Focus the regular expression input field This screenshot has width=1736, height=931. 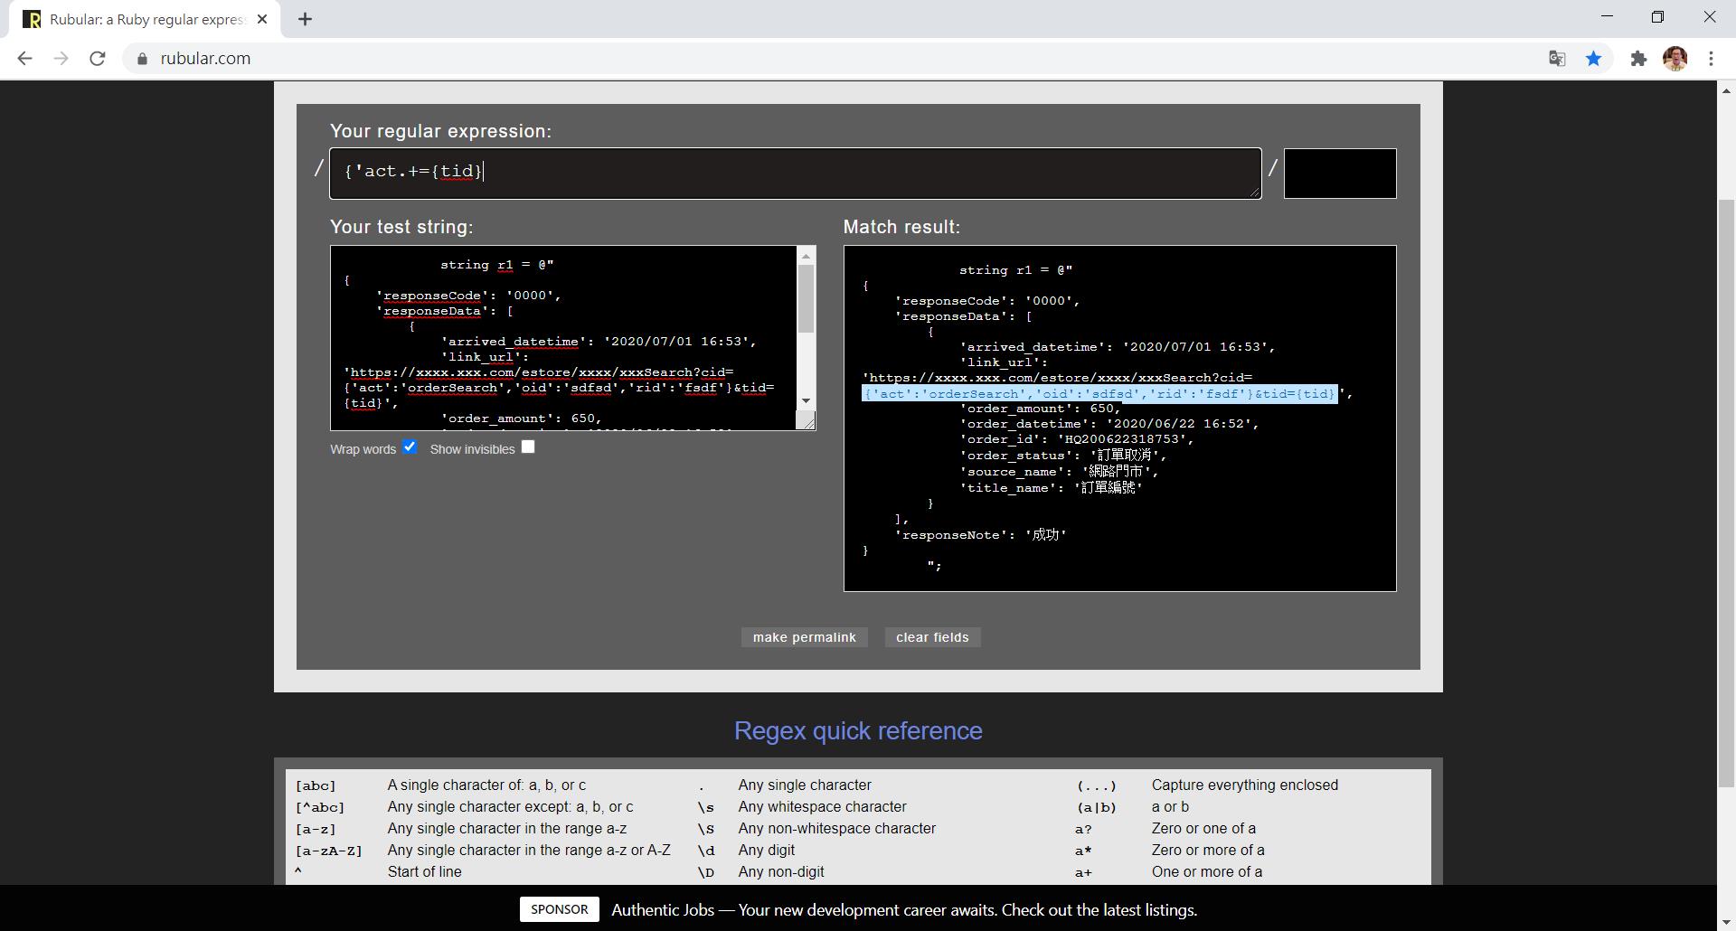coord(795,173)
